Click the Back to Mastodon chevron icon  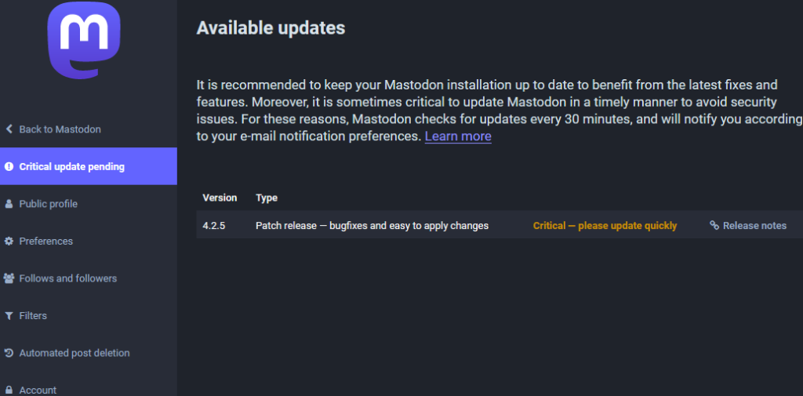9,129
